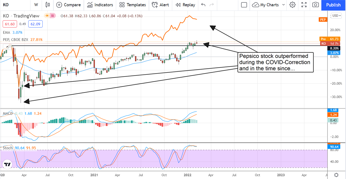Click the TradingView logo on chart

tap(7, 165)
